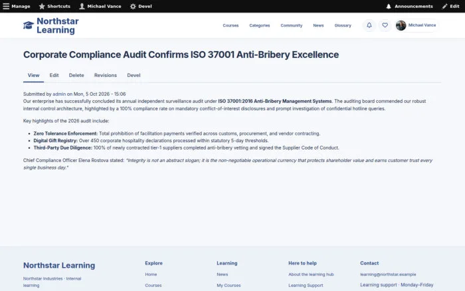Select the View tab
This screenshot has width=465, height=291.
[33, 75]
